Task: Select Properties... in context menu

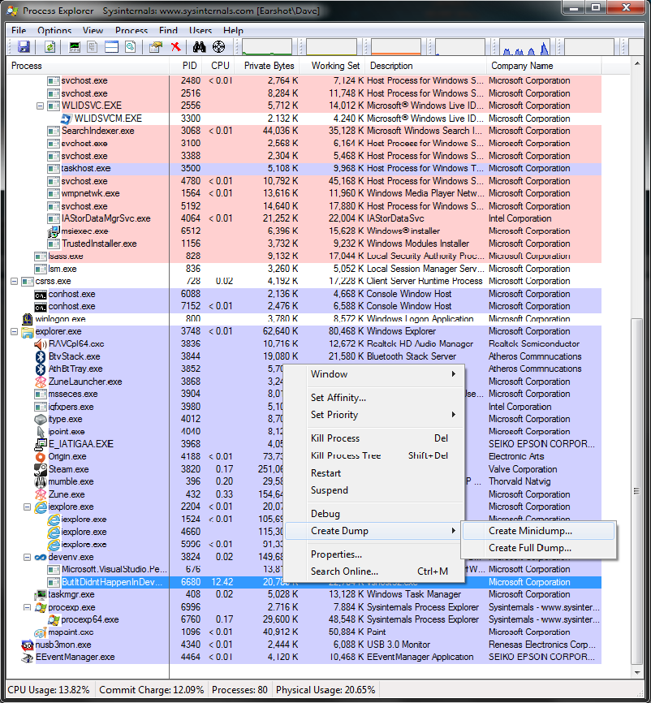Action: 374,554
